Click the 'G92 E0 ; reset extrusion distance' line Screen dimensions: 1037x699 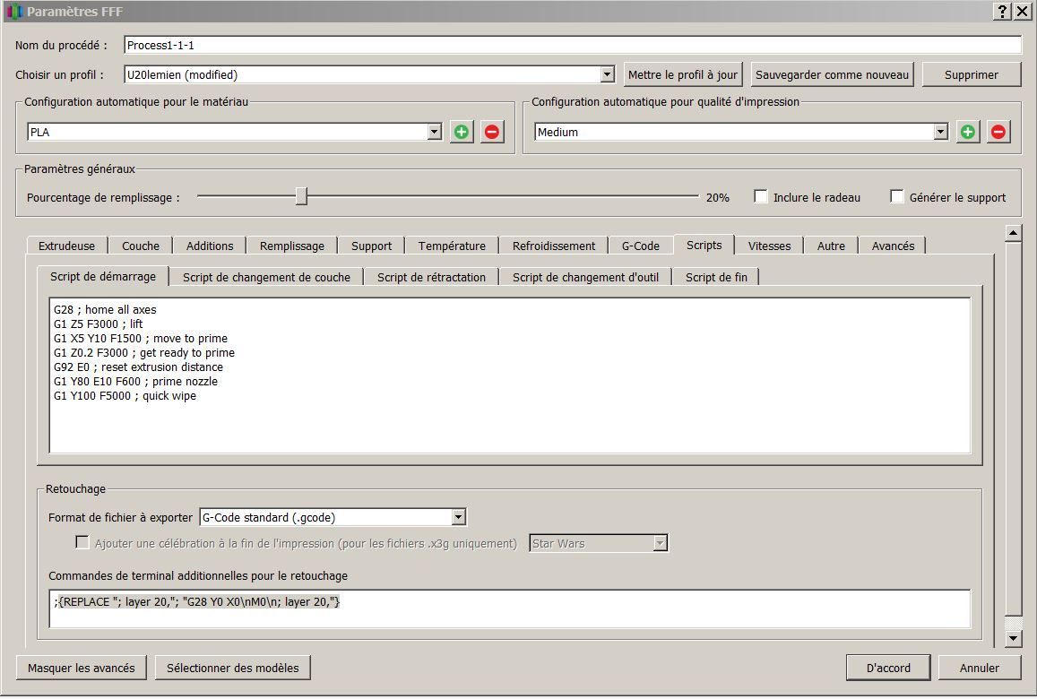[x=138, y=367]
